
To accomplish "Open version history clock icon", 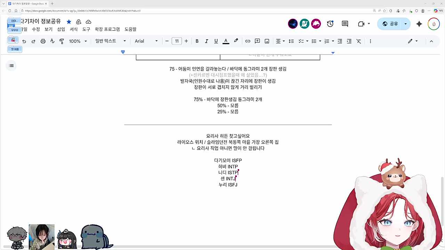I will pyautogui.click(x=330, y=24).
